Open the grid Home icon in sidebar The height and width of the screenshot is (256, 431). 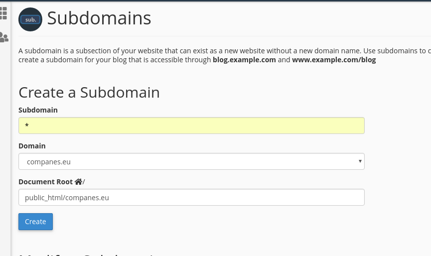(3, 13)
